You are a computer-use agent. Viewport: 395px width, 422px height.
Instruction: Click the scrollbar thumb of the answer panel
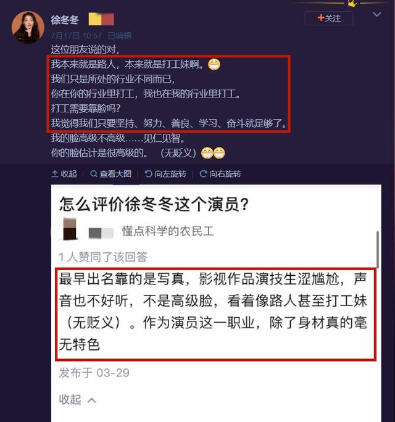click(x=378, y=249)
